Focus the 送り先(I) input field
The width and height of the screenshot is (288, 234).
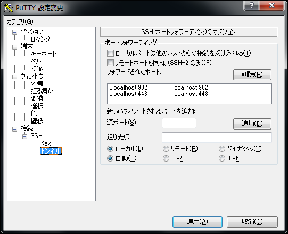tap(217, 138)
